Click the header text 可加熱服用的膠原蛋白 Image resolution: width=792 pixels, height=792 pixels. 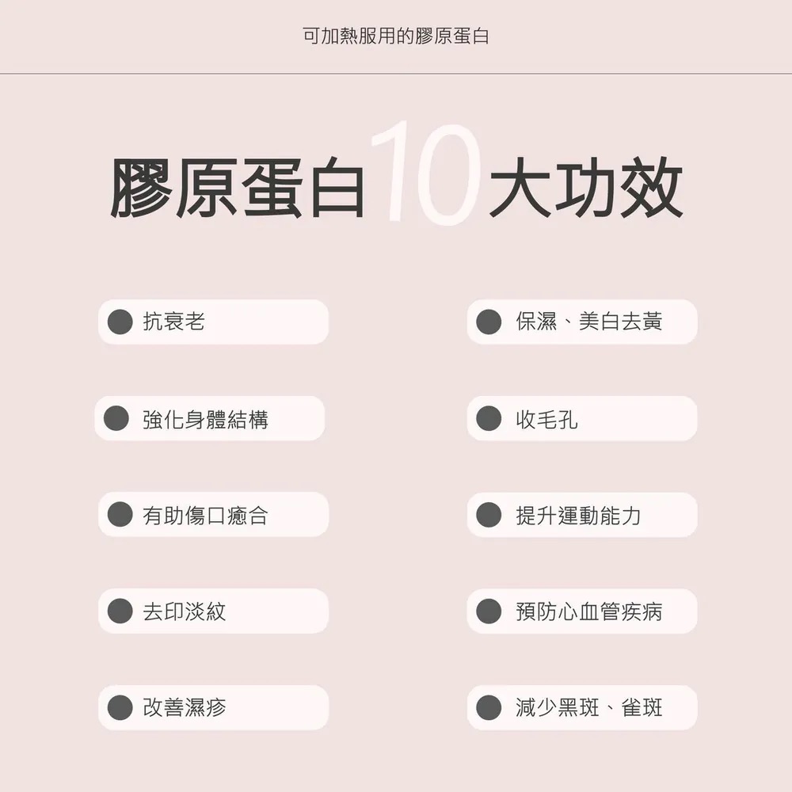[396, 36]
